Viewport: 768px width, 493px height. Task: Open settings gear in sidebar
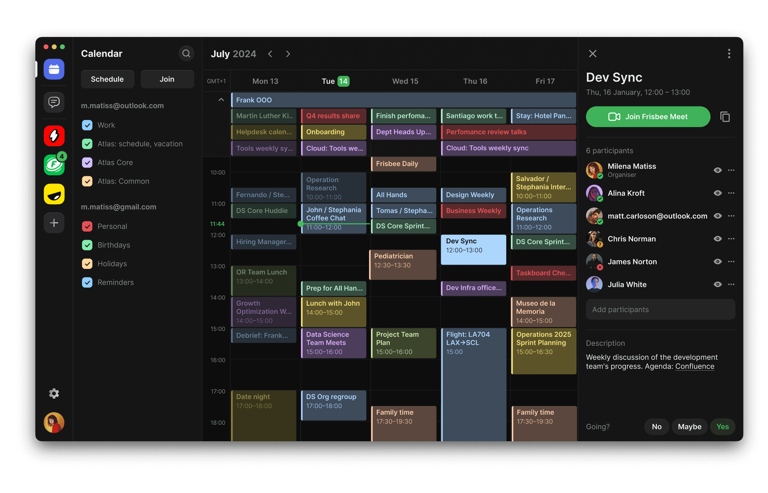[x=54, y=394]
